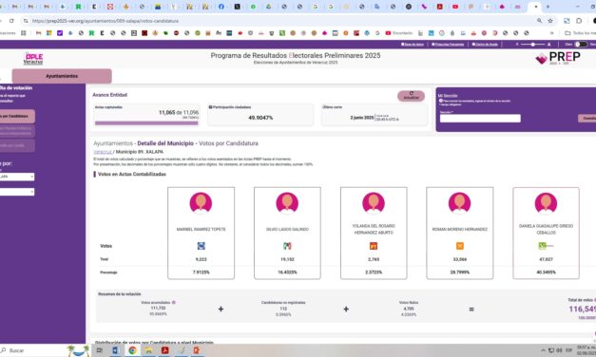Click info icon next to Votos acumulados

click(x=174, y=303)
